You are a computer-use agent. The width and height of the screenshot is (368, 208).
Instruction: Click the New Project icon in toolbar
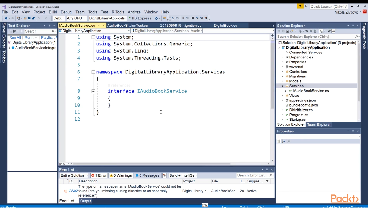pyautogui.click(x=18, y=18)
